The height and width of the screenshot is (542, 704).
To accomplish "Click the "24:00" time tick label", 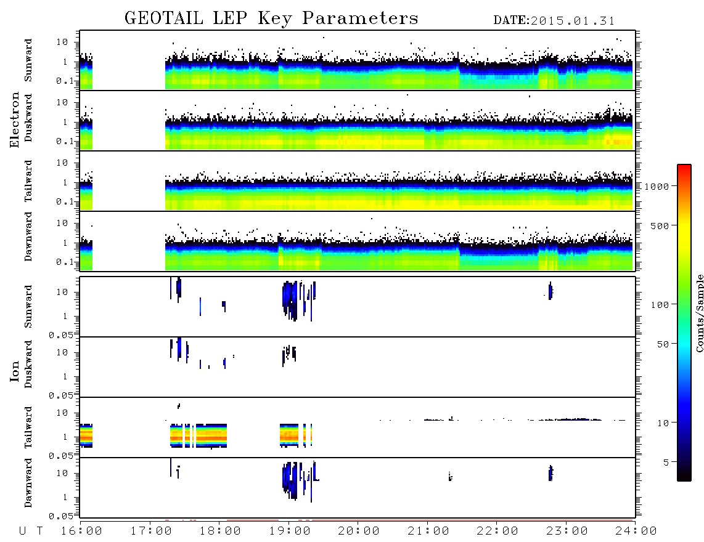I will (636, 532).
